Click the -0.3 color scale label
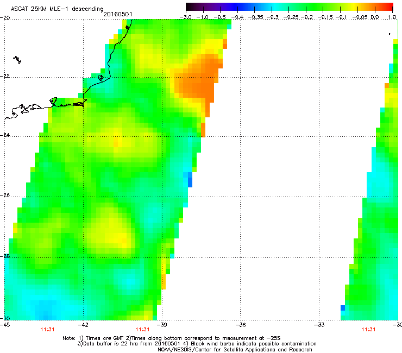402x353 pixels. (x=272, y=17)
